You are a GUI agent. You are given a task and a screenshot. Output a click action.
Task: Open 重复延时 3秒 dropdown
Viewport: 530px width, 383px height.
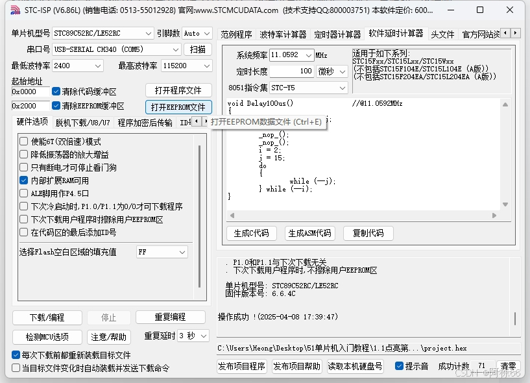(193, 336)
